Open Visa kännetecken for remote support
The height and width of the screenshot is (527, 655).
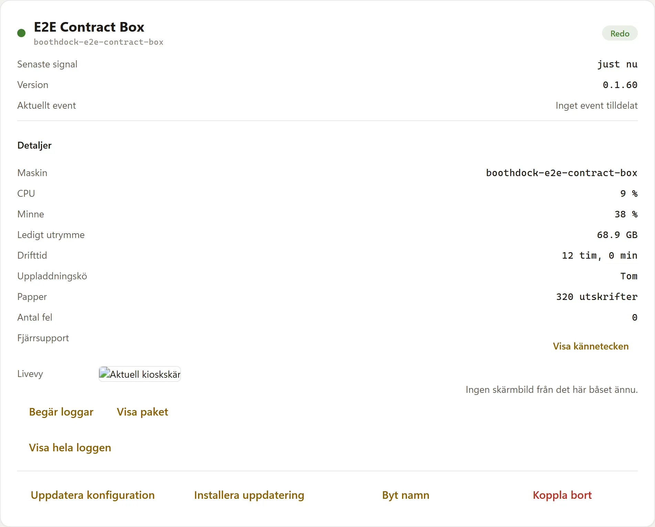(591, 346)
